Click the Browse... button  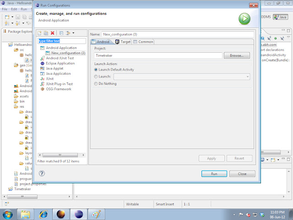click(x=237, y=55)
